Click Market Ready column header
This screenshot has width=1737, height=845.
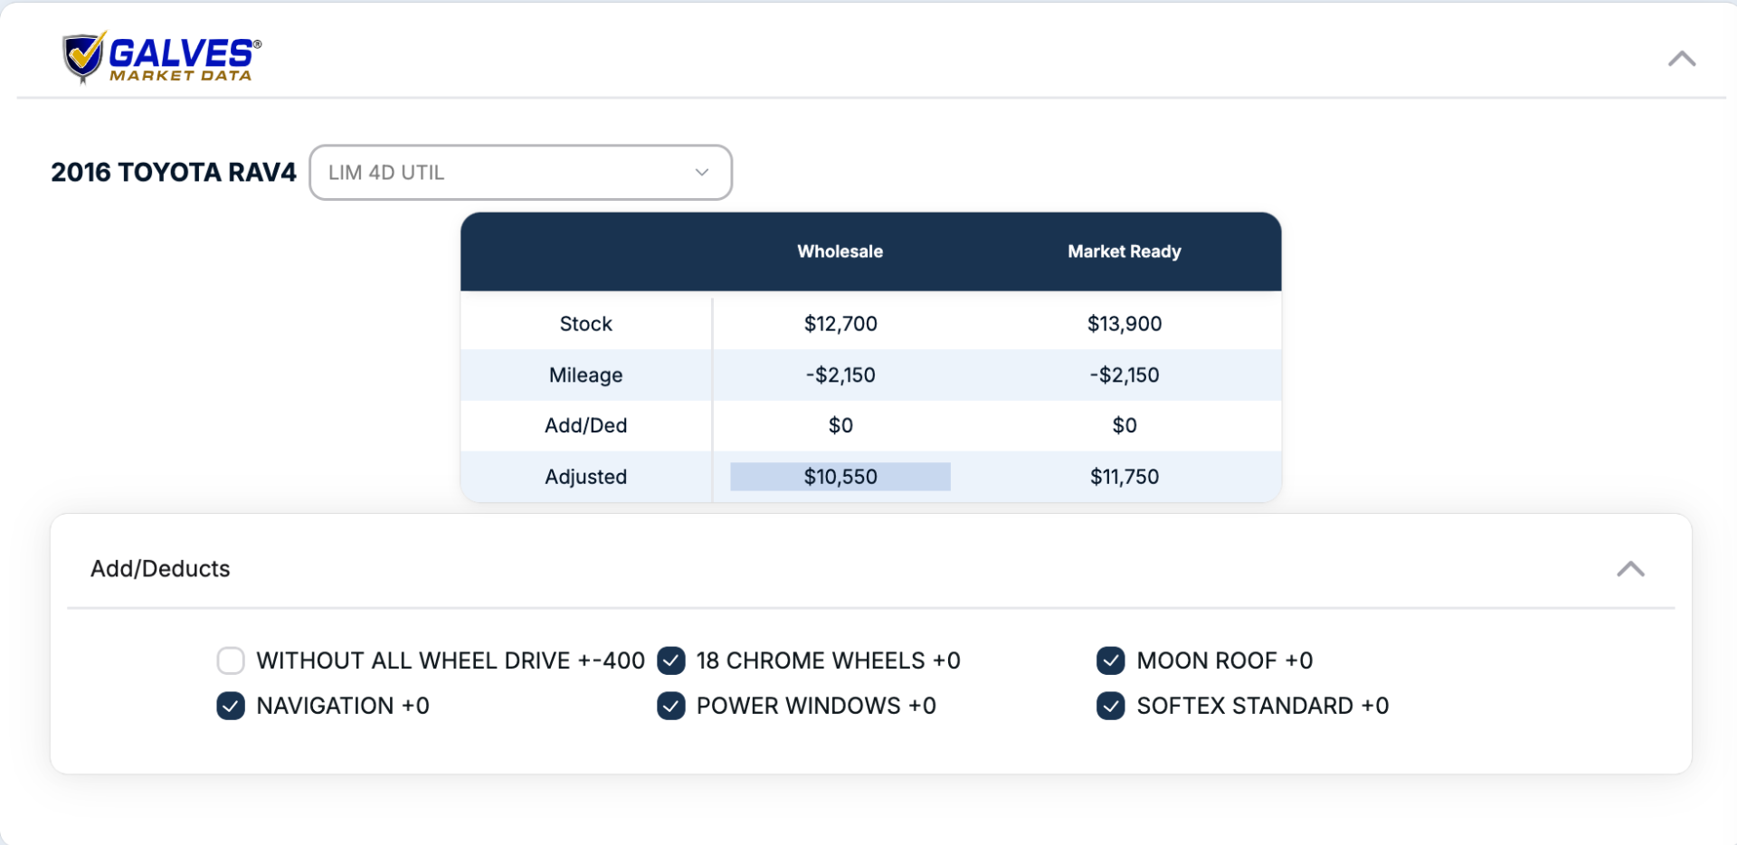point(1125,252)
